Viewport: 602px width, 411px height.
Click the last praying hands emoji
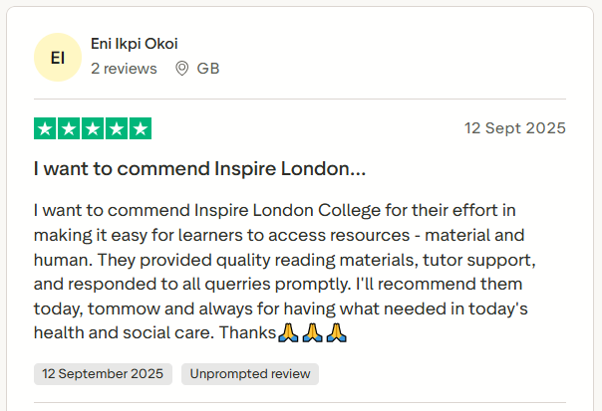[x=336, y=331]
